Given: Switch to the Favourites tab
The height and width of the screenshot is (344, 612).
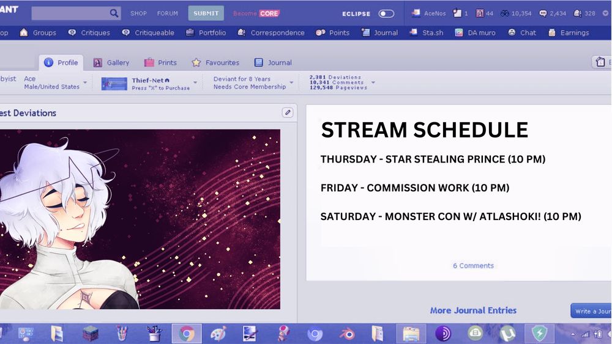Looking at the screenshot, I should [215, 62].
